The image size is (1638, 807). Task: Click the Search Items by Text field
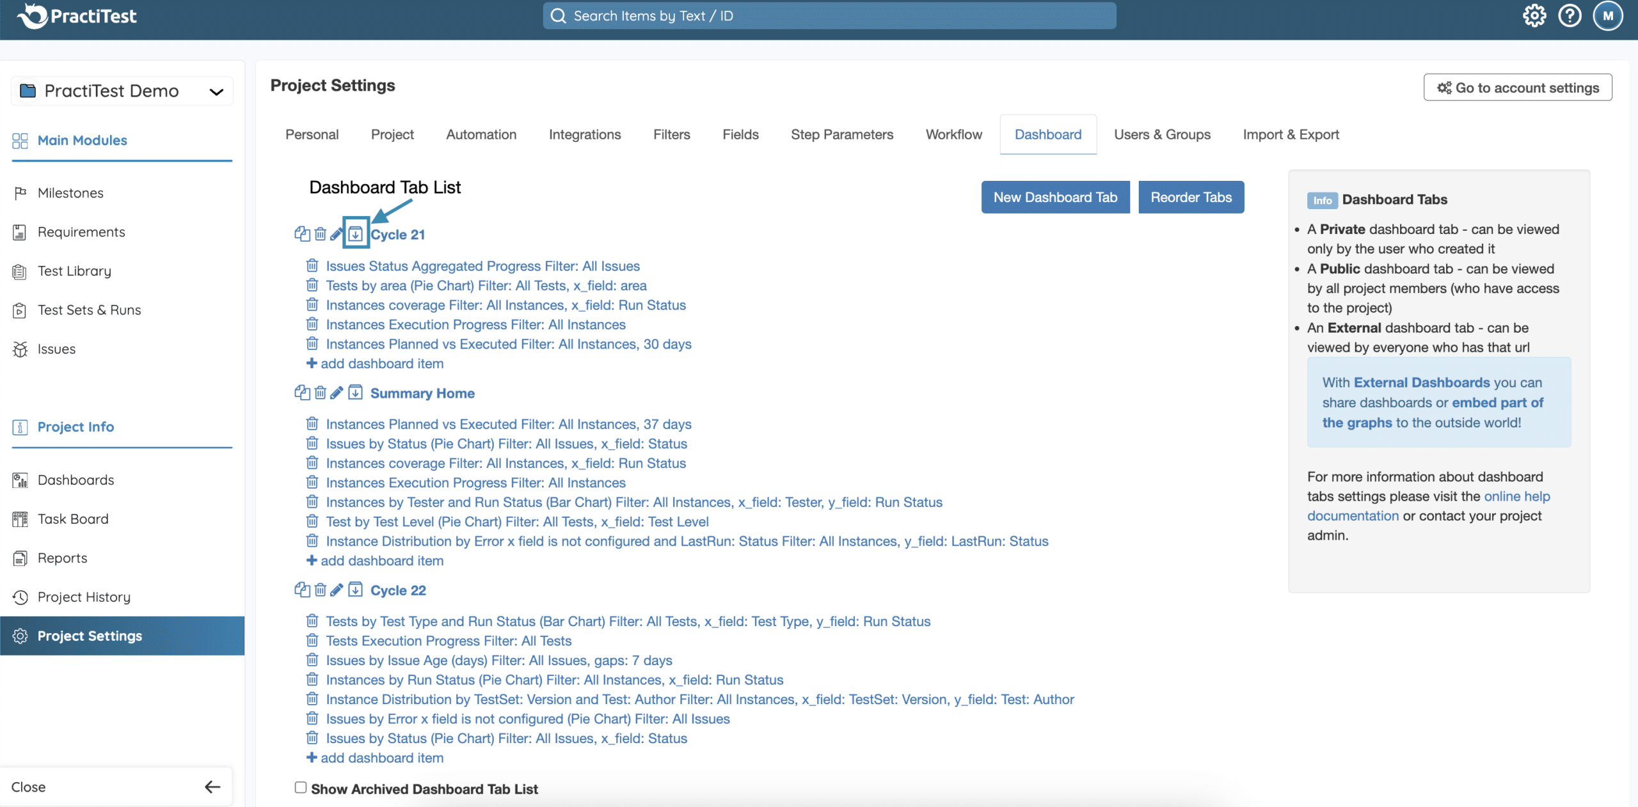pos(829,16)
